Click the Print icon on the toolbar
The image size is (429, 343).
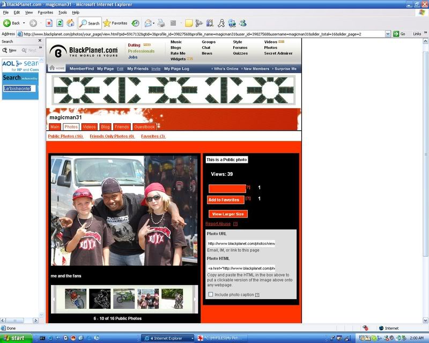[160, 23]
